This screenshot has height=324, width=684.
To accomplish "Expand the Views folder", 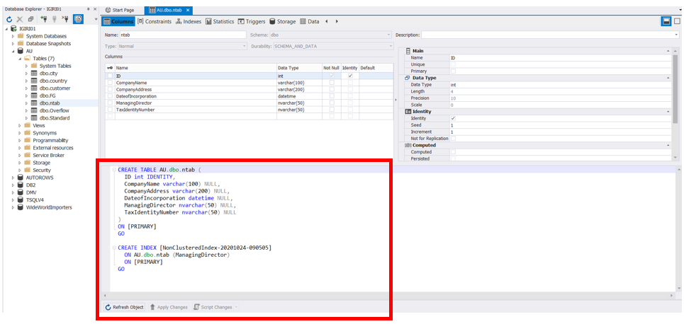I will point(20,125).
